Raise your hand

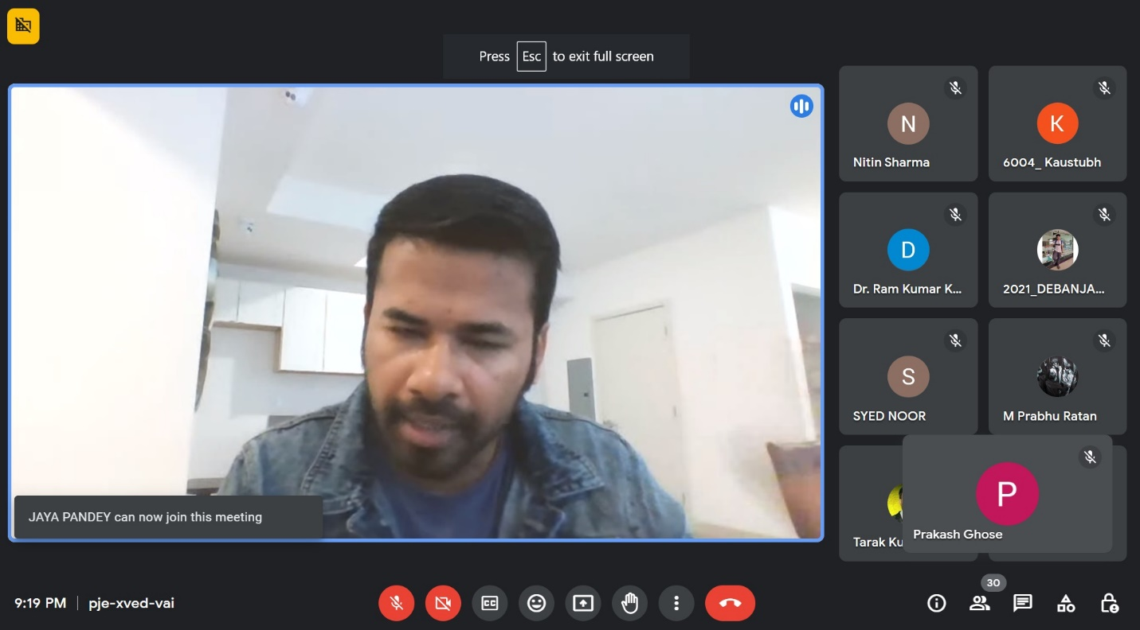[629, 604]
